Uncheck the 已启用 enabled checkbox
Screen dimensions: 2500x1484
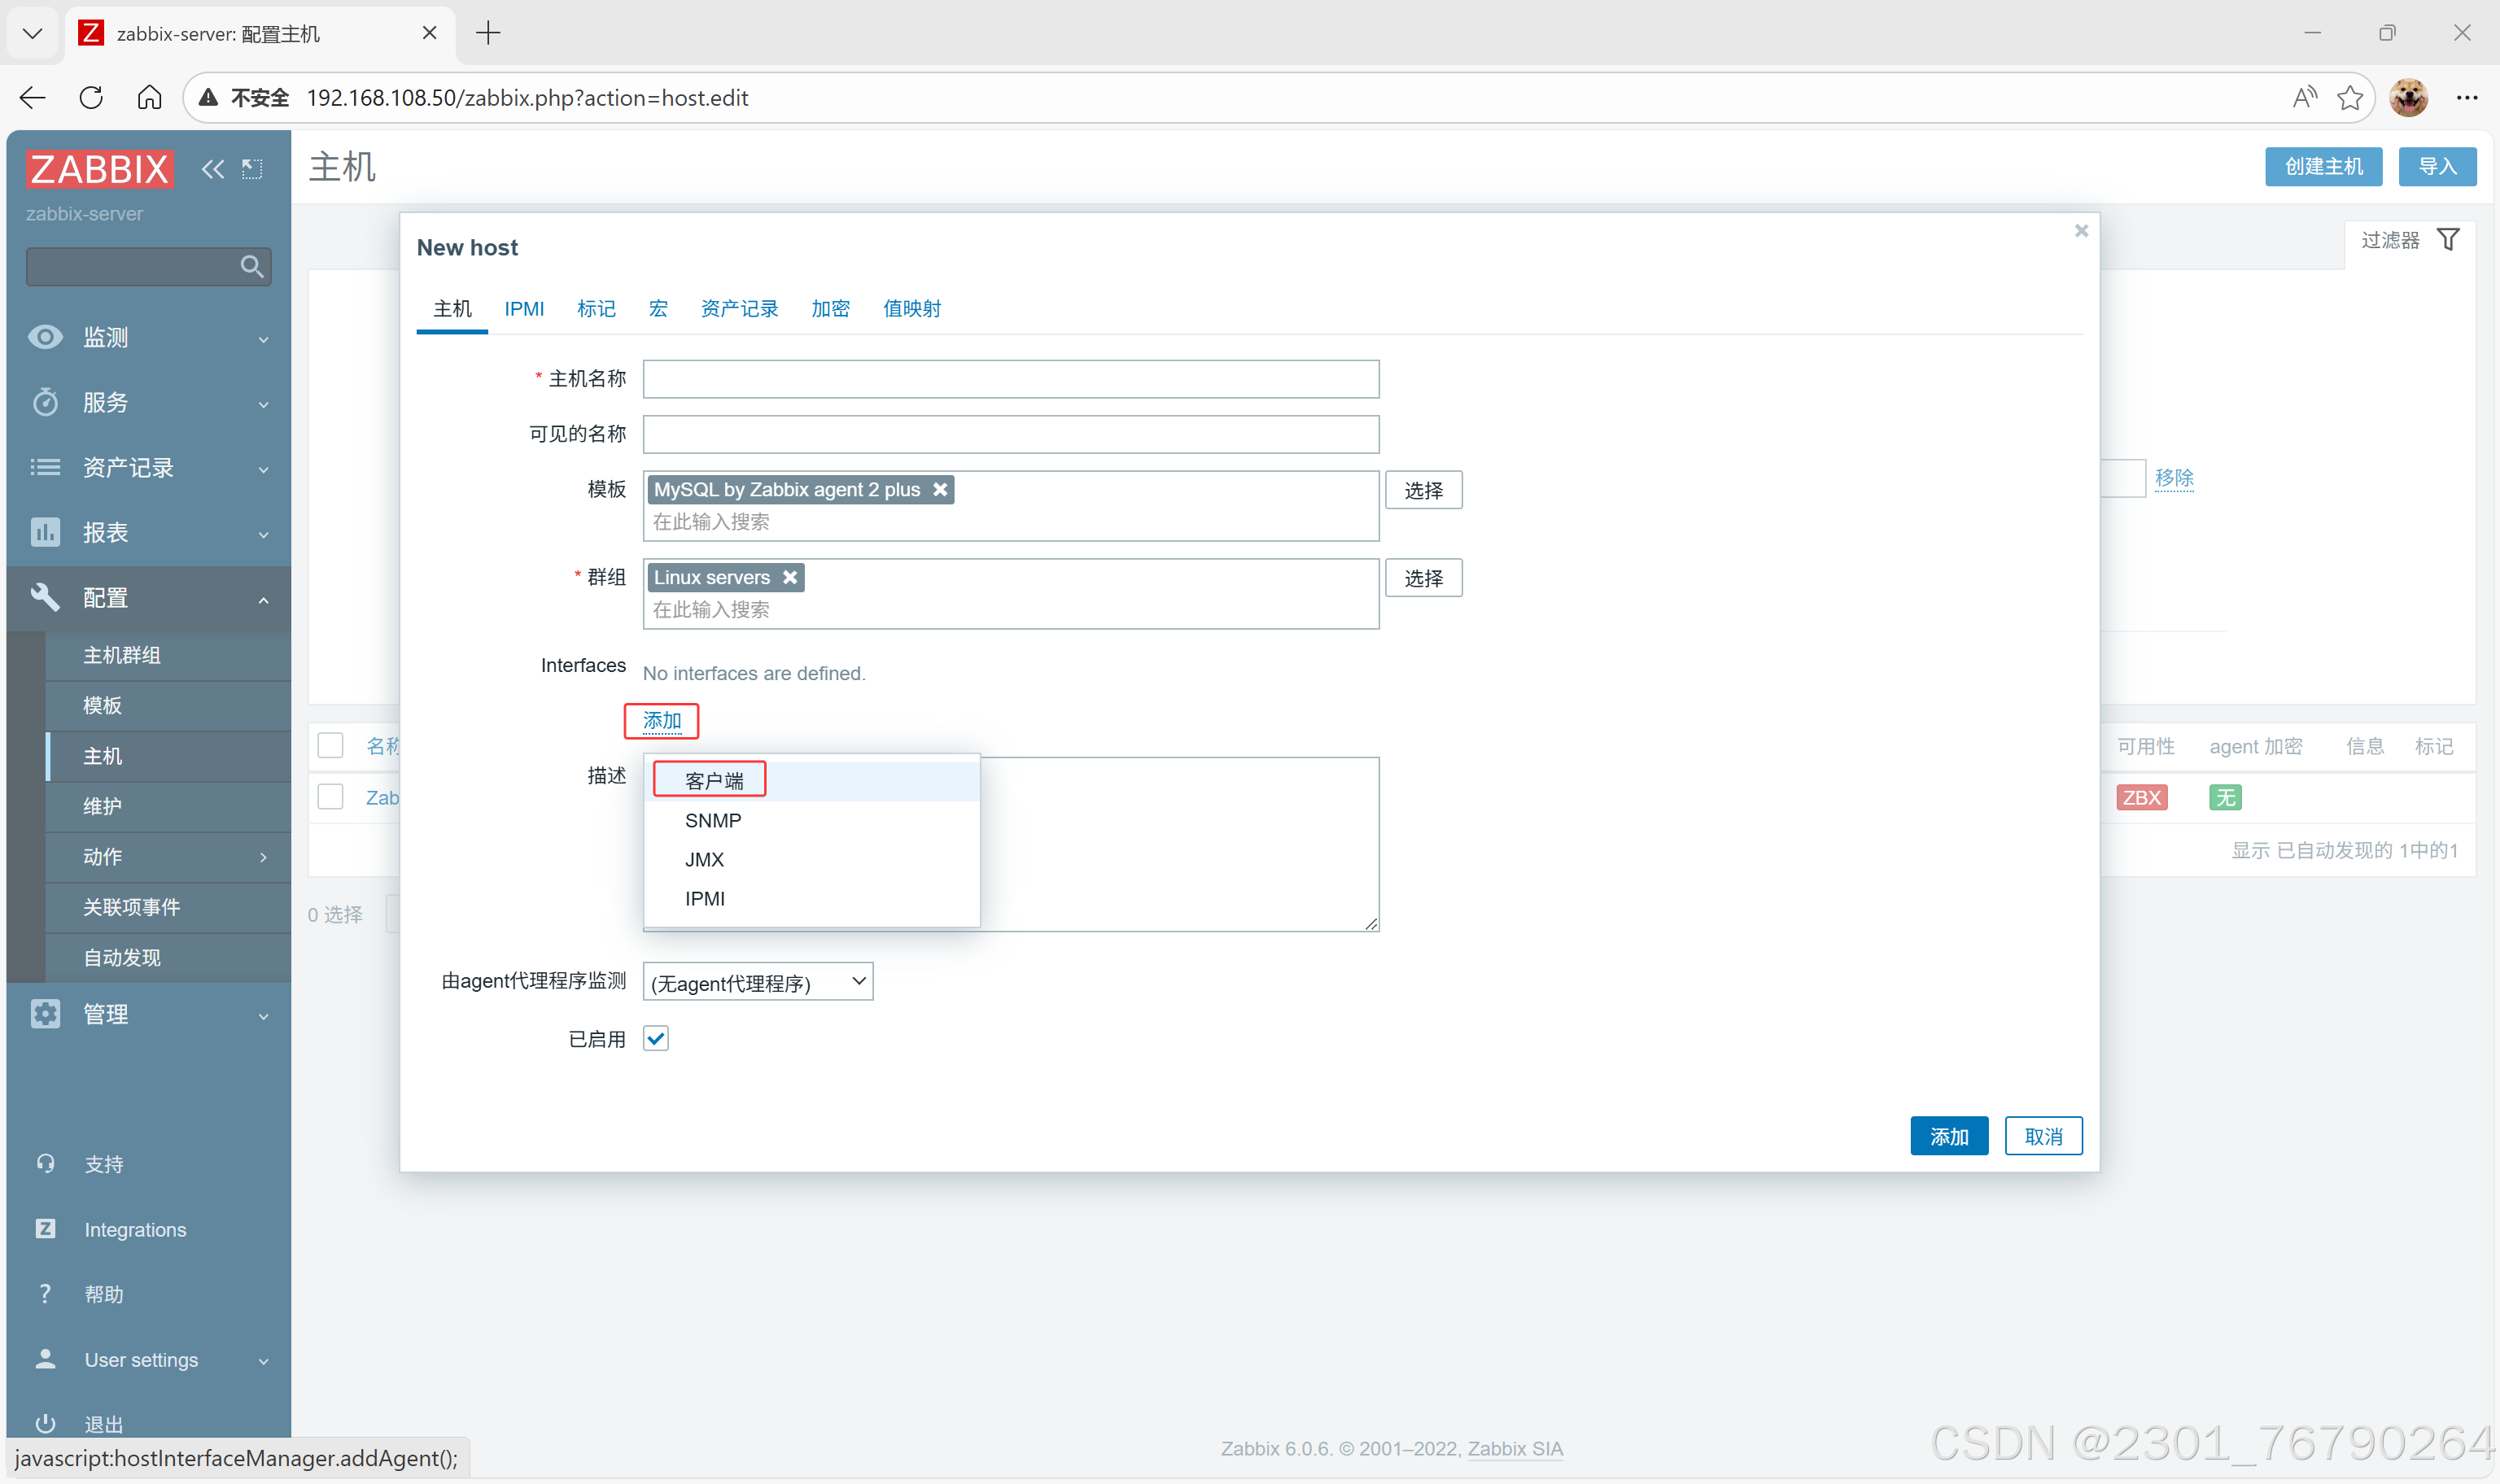tap(656, 1039)
